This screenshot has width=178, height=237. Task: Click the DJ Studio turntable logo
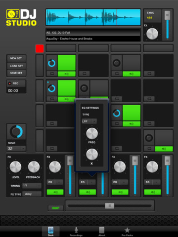point(13,14)
